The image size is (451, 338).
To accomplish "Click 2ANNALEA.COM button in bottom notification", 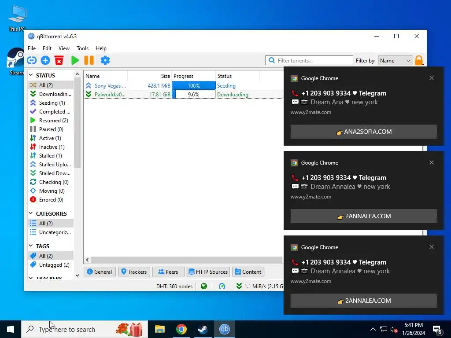I will (x=363, y=301).
